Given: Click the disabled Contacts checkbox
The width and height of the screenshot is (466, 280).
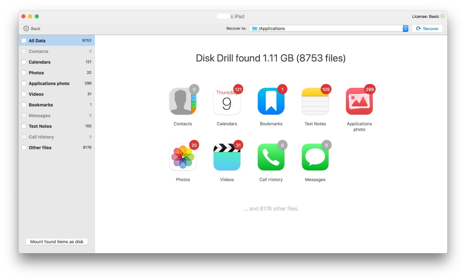Looking at the screenshot, I should click(24, 51).
